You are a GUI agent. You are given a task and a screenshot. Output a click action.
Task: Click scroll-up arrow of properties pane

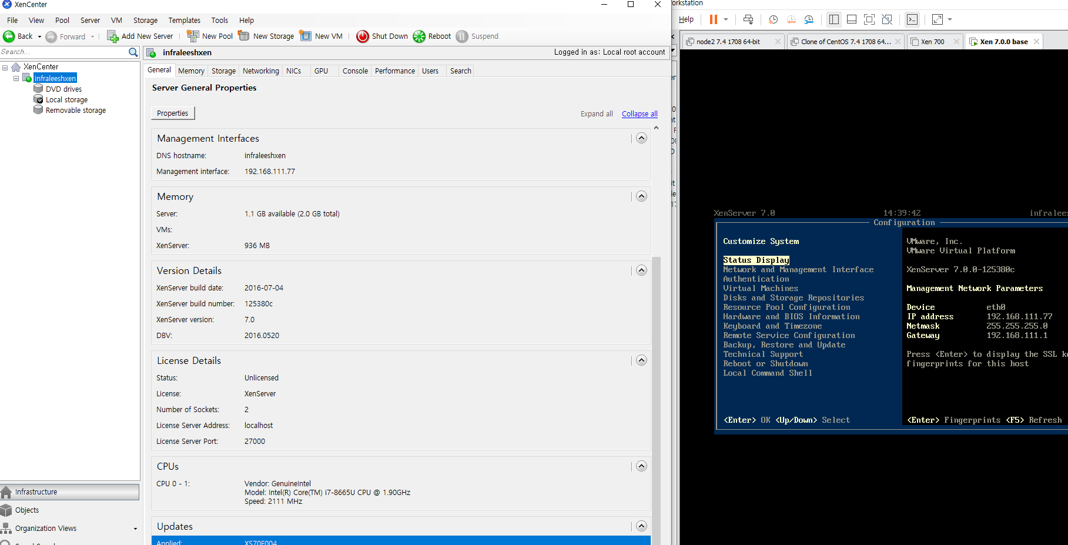pos(656,128)
